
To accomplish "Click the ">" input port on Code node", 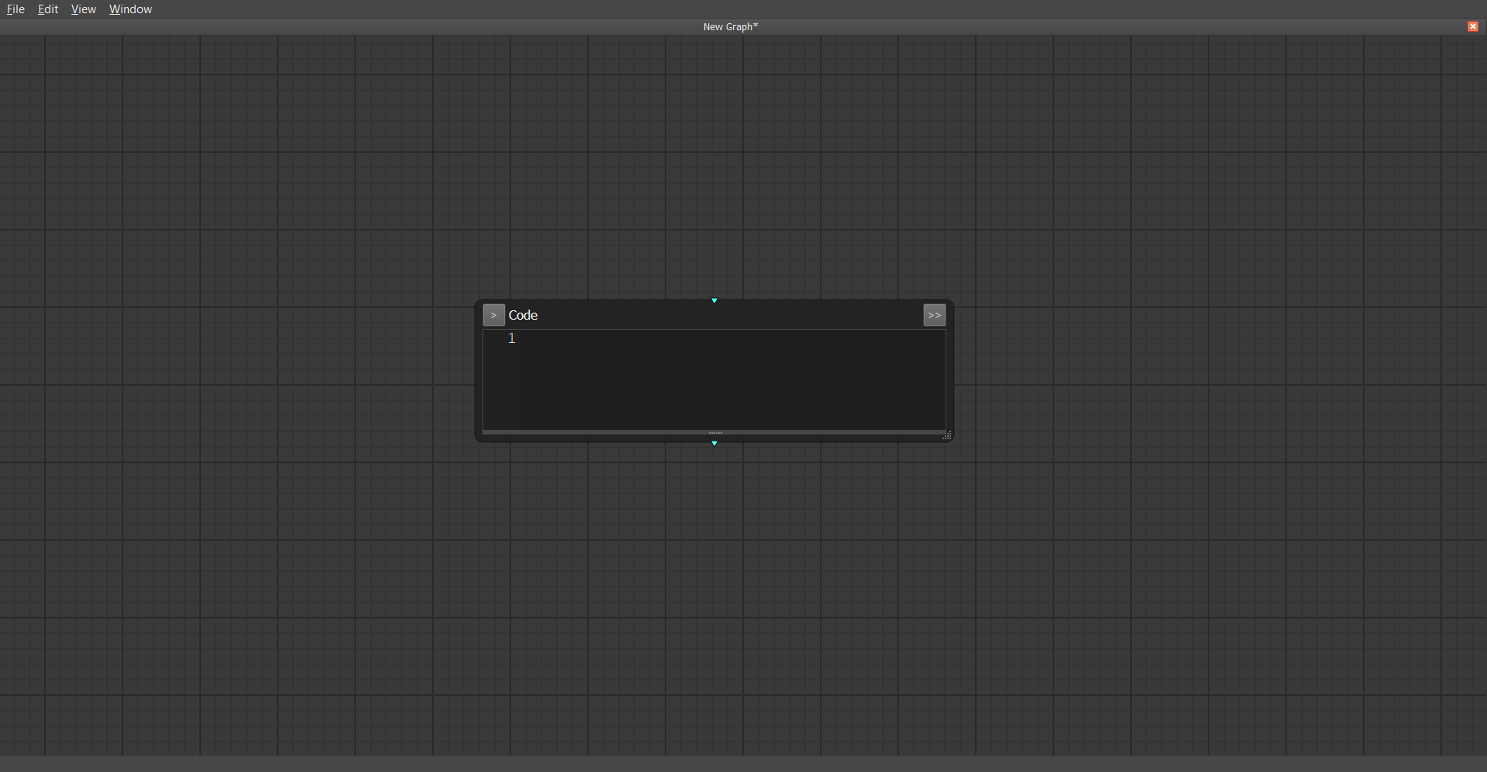I will click(494, 315).
